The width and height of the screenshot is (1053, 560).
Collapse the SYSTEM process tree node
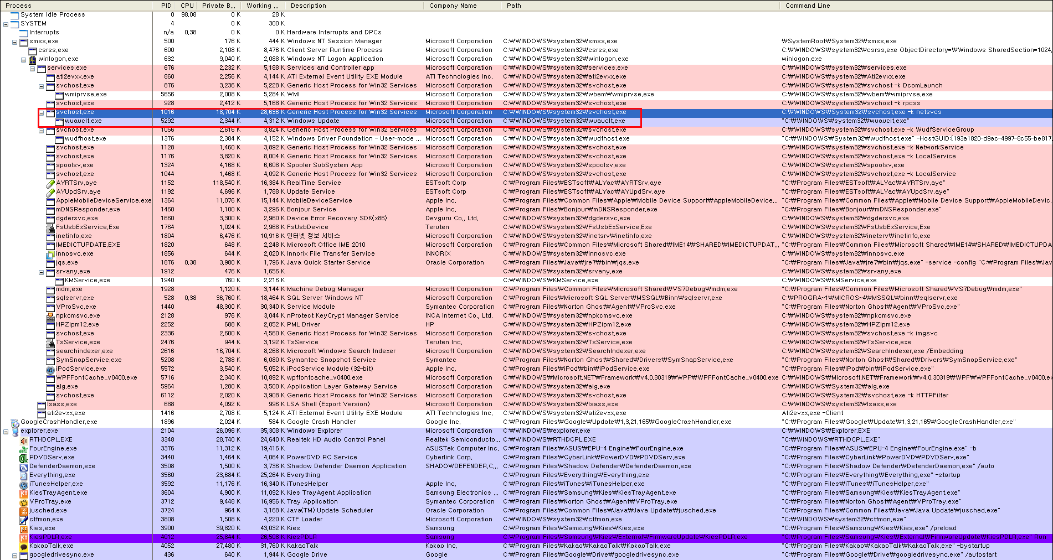[6, 24]
